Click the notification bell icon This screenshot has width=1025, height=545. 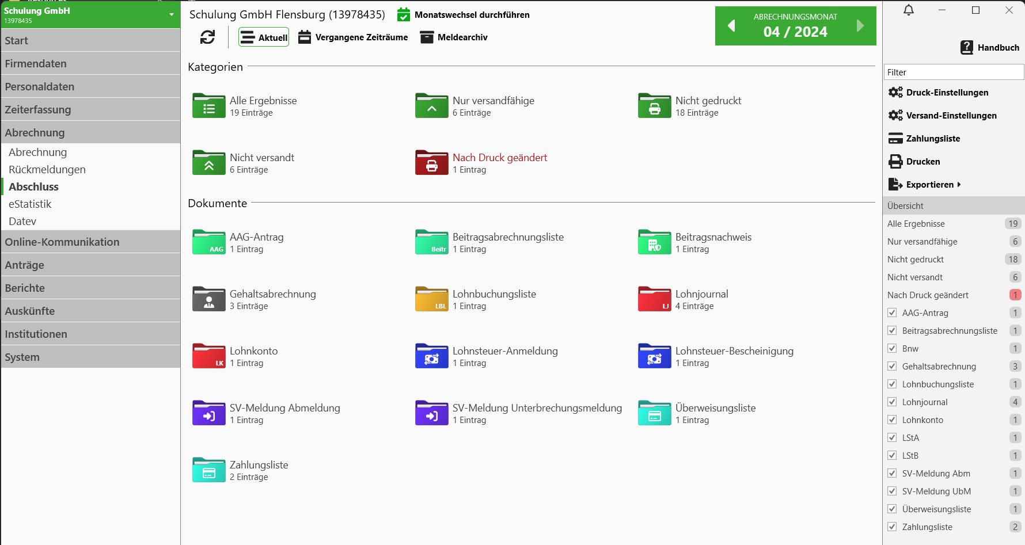909,10
